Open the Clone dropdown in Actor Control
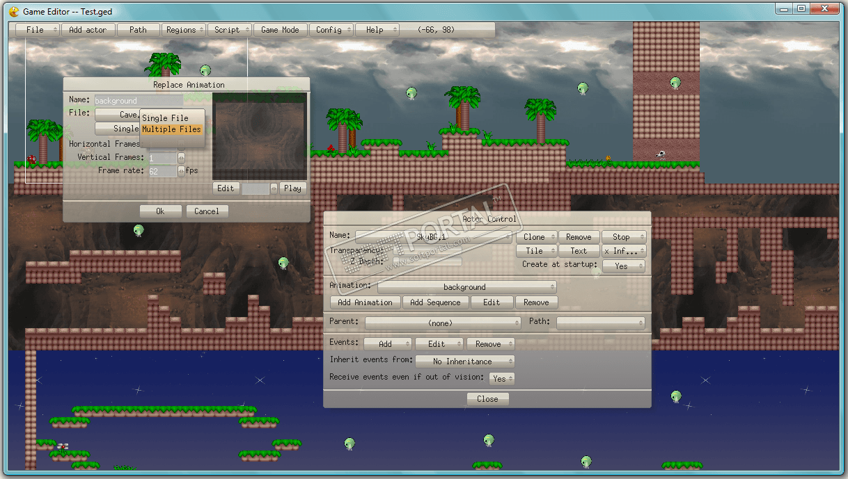This screenshot has height=479, width=848. click(537, 237)
